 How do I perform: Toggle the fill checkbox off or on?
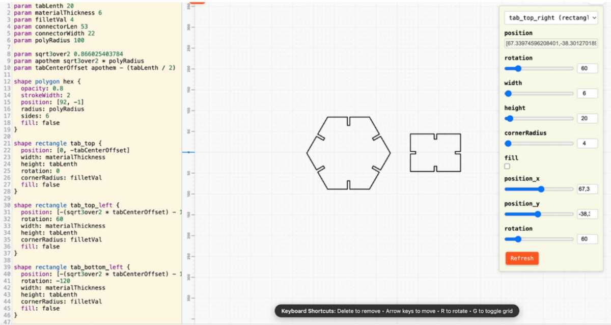point(507,166)
